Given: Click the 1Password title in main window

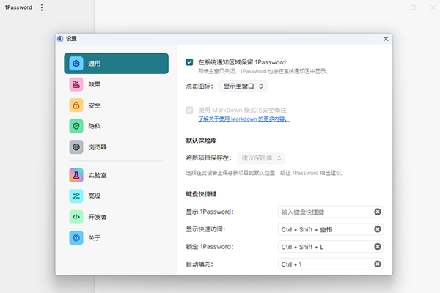Looking at the screenshot, I should 18,7.
